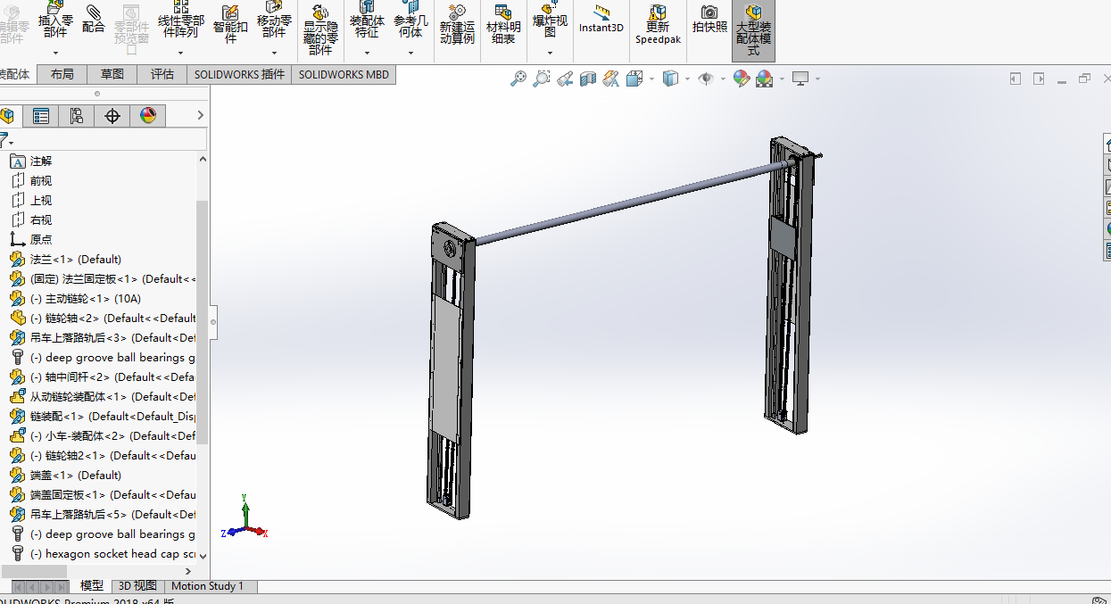The width and height of the screenshot is (1111, 604).
Task: Open the Motion Study 1 tab
Action: 207,586
